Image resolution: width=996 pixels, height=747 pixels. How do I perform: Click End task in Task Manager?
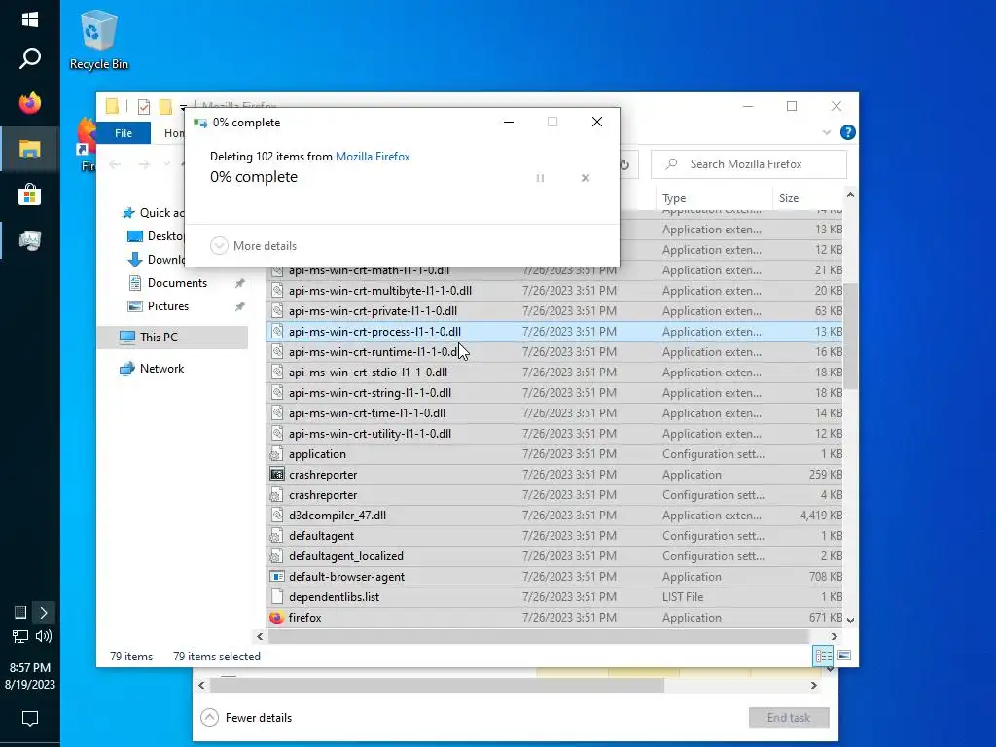[x=788, y=718]
